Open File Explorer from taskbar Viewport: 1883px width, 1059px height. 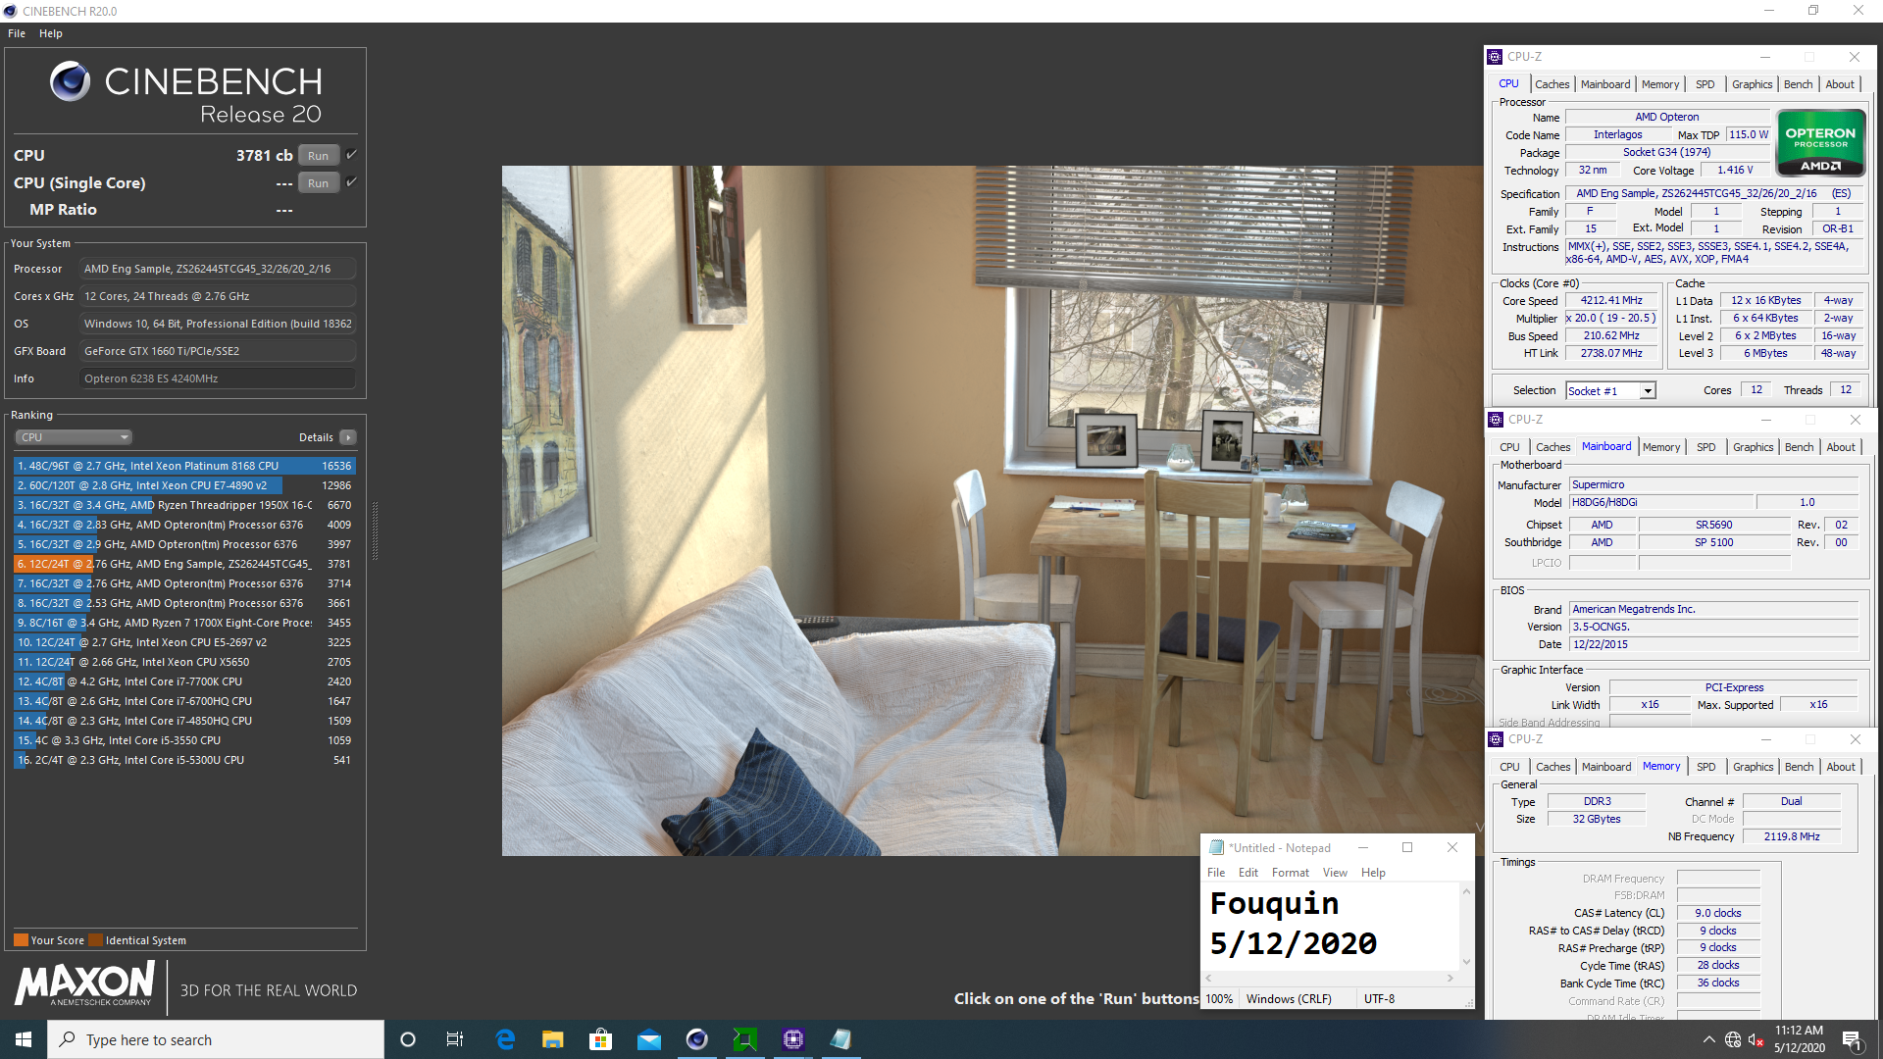[x=553, y=1039]
